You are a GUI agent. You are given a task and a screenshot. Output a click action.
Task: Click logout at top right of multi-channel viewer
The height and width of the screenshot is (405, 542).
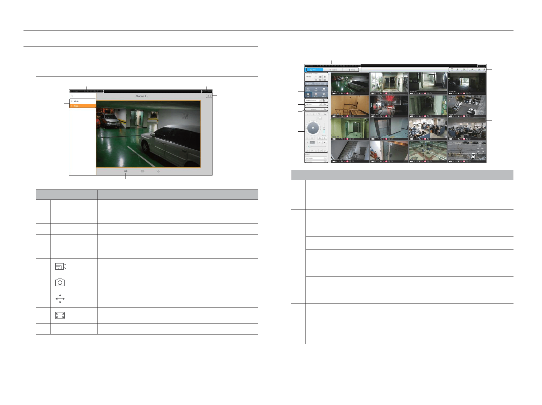482,66
